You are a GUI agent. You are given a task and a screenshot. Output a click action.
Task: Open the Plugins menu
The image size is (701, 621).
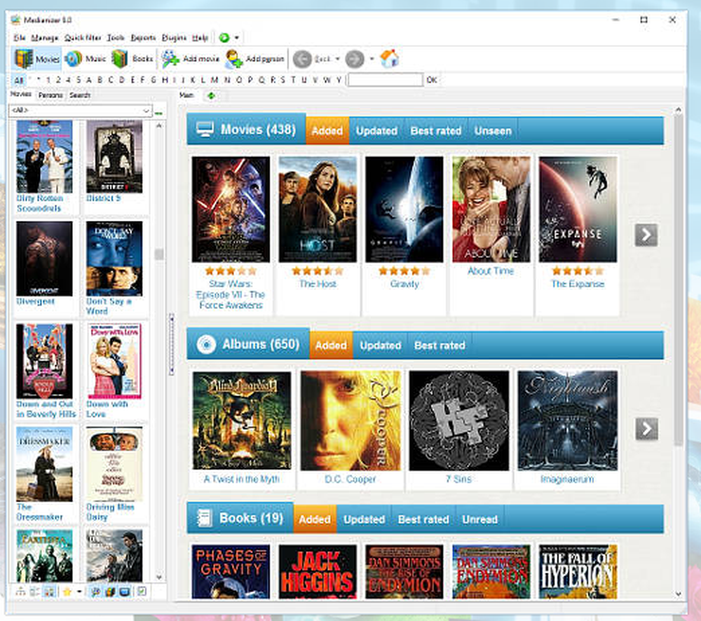pos(174,38)
